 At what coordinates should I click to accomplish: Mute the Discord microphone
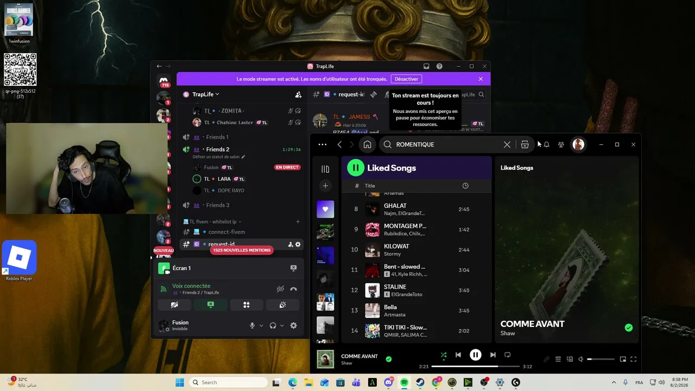252,326
